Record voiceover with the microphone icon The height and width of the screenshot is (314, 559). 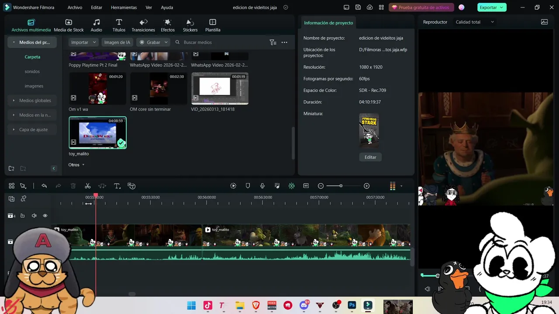coord(262,186)
